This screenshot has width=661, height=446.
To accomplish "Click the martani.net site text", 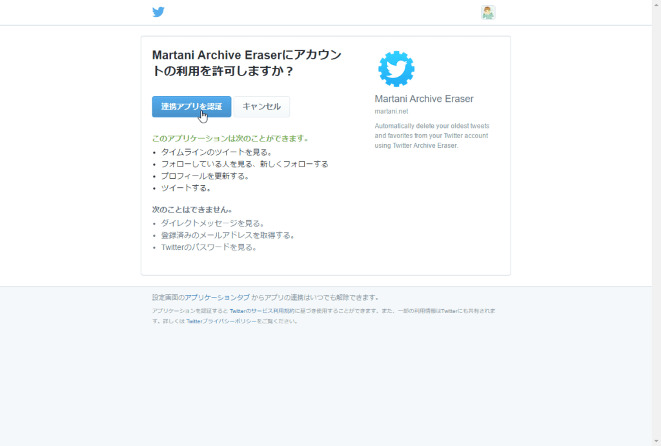I will click(391, 111).
